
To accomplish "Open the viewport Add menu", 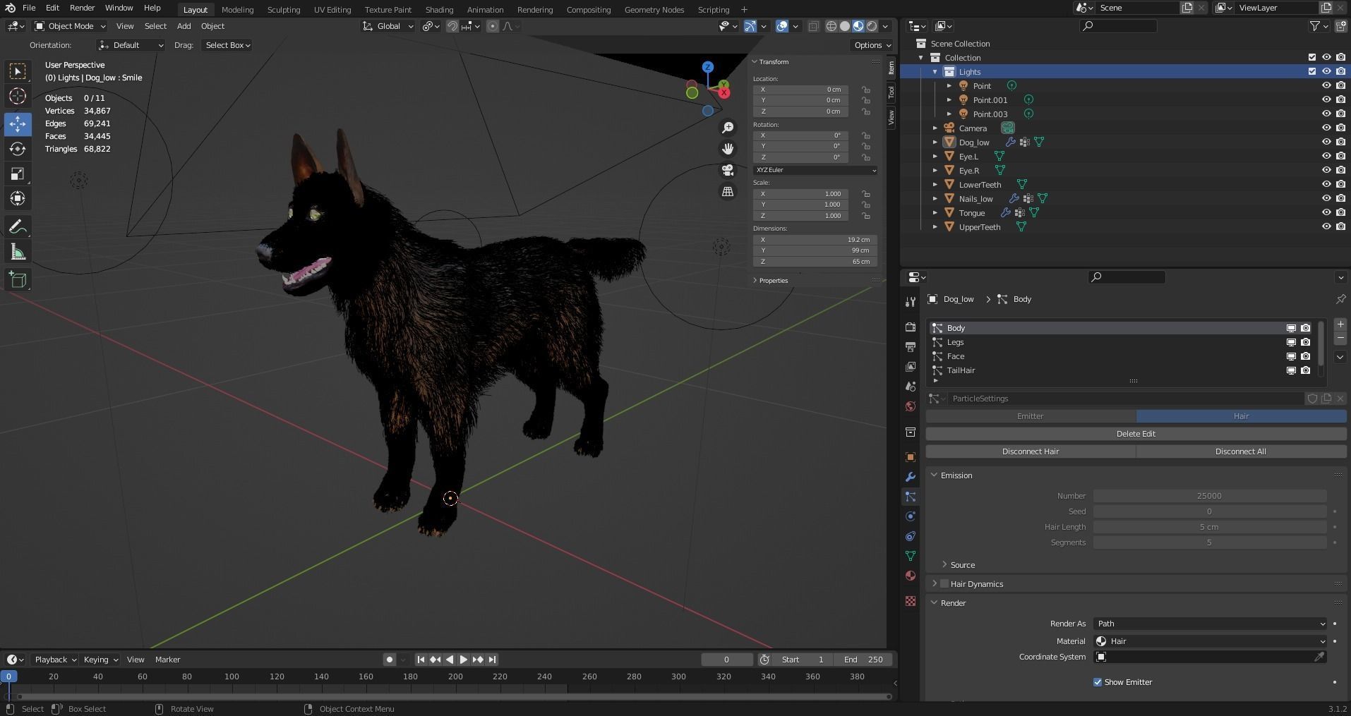I will click(x=184, y=26).
